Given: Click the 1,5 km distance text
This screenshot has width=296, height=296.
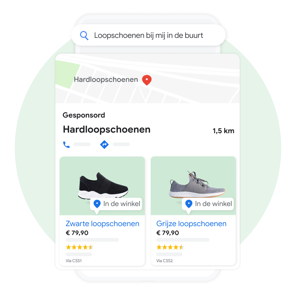Looking at the screenshot, I should point(223,131).
